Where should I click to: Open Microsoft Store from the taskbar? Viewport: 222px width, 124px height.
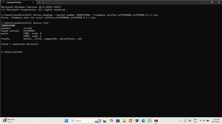(x=118, y=121)
